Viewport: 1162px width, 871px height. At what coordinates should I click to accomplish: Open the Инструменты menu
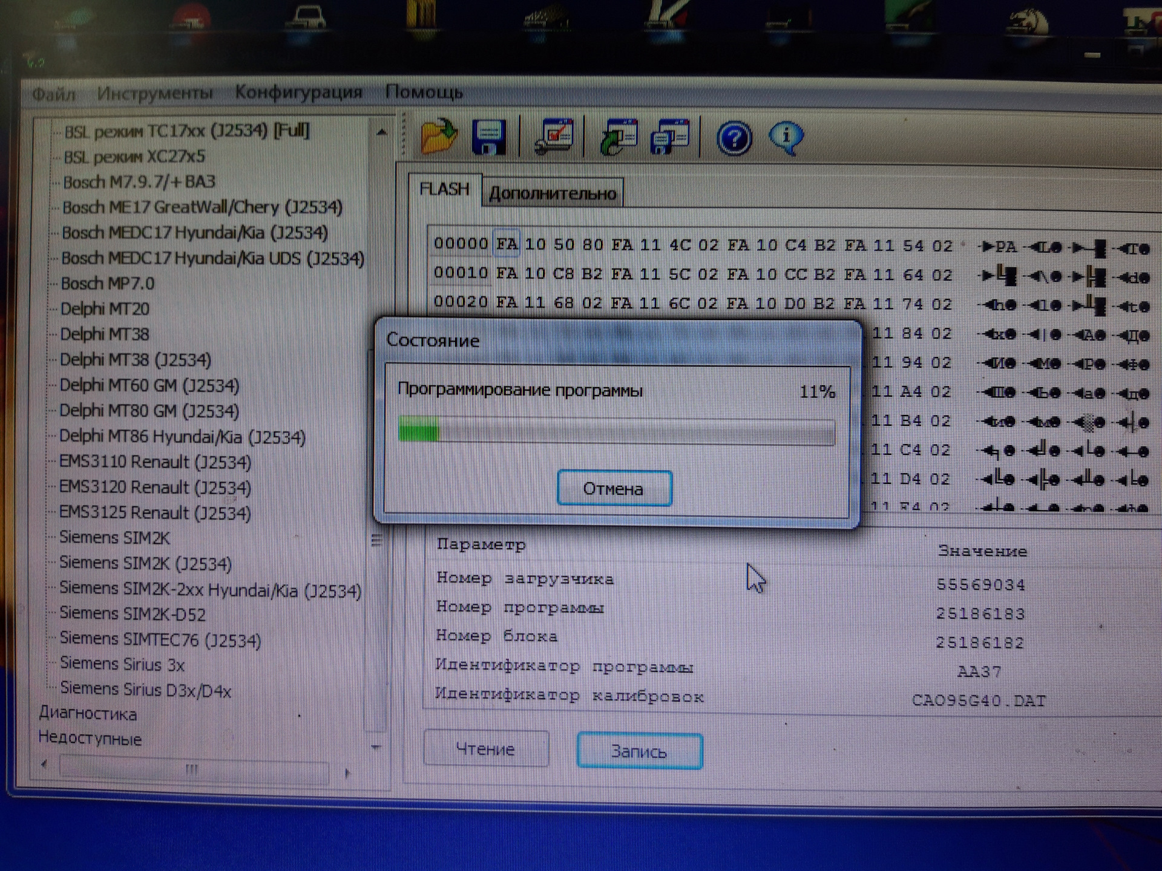tap(155, 94)
